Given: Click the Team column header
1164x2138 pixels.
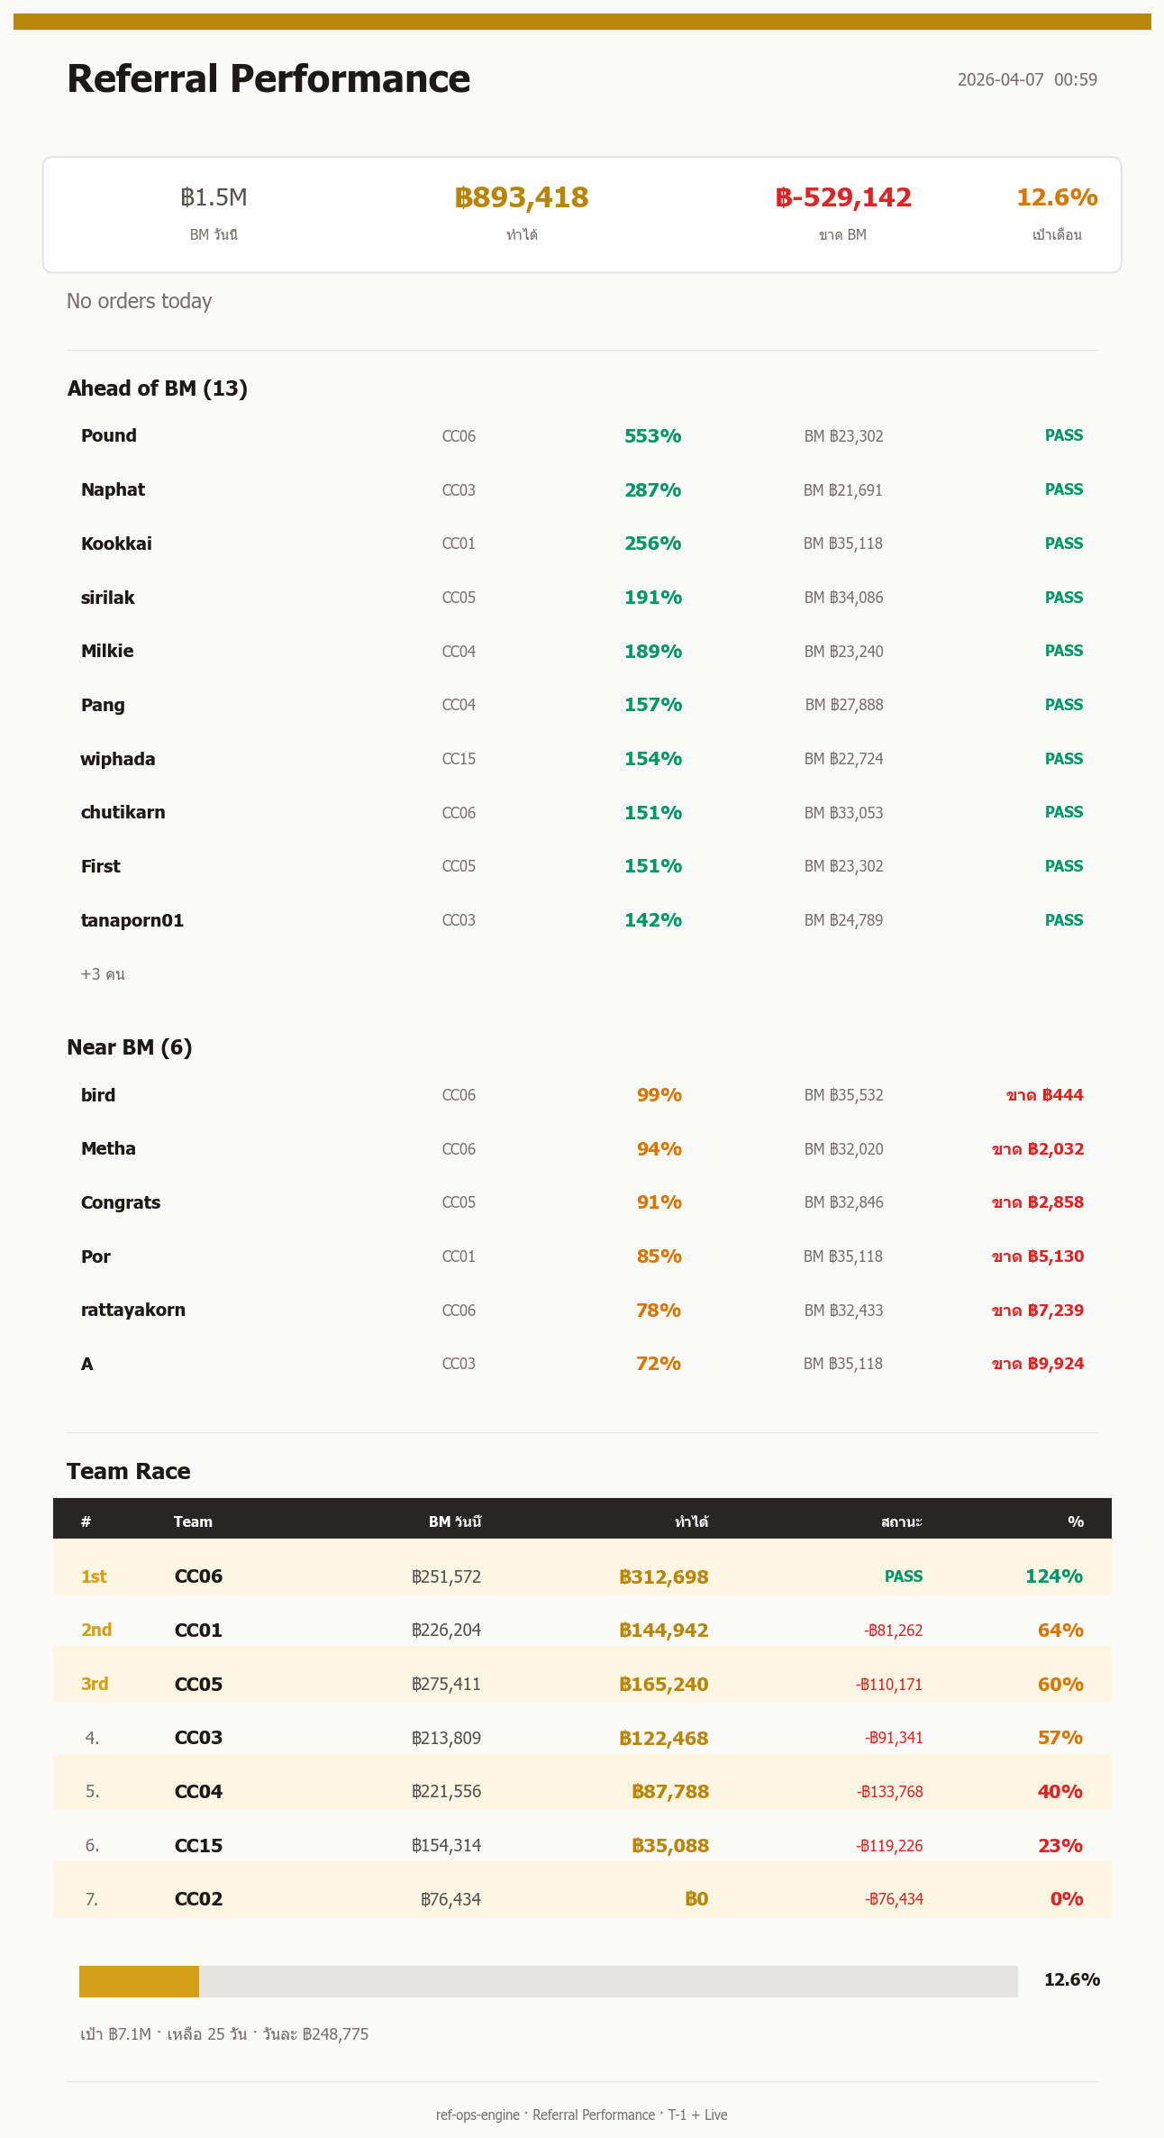Looking at the screenshot, I should pos(193,1521).
